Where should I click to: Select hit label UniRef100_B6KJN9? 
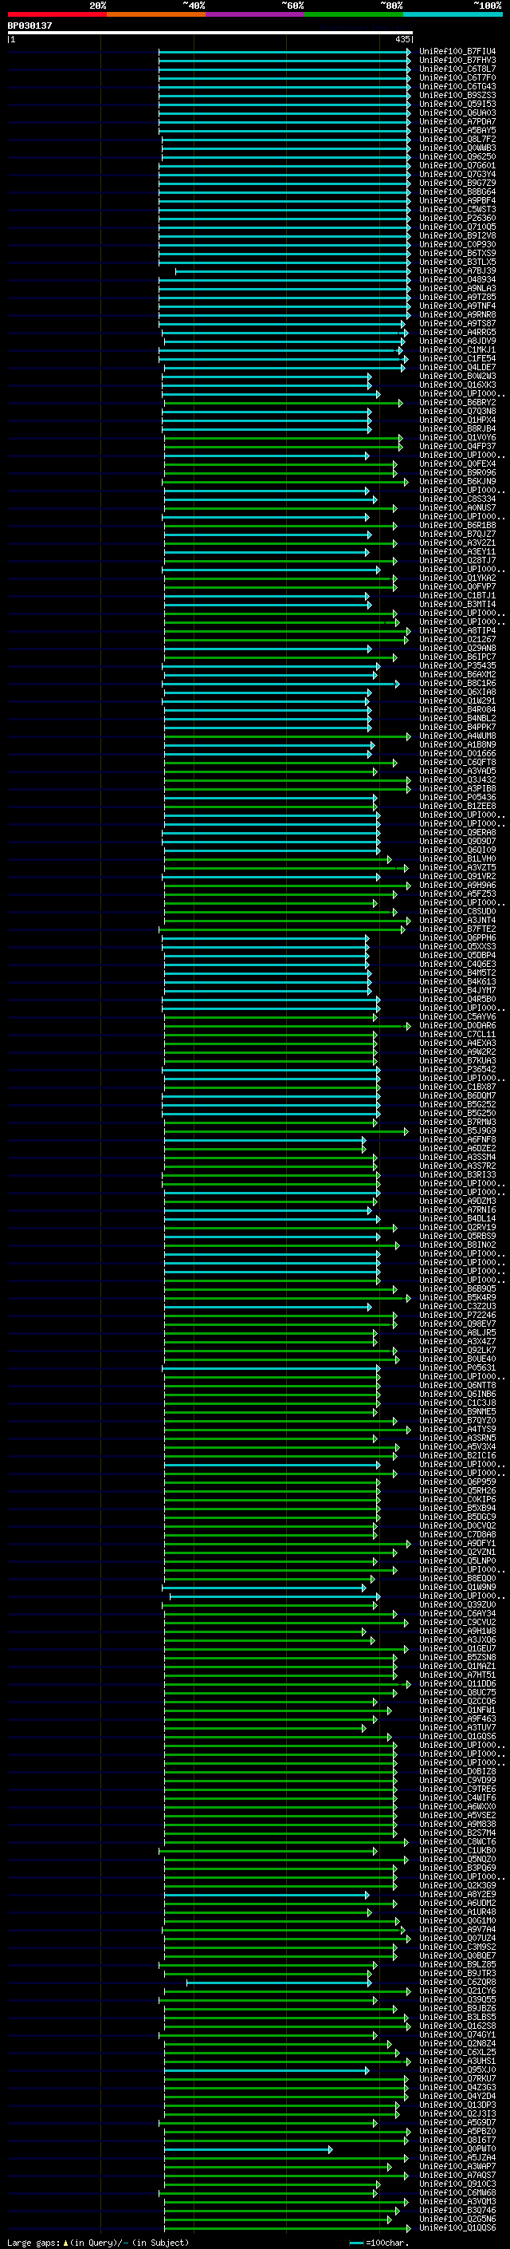click(x=457, y=482)
